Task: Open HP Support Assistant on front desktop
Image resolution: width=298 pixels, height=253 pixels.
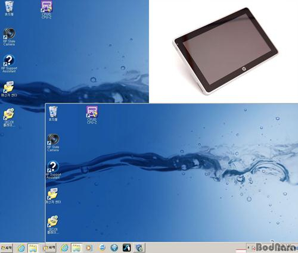Action: click(x=53, y=170)
